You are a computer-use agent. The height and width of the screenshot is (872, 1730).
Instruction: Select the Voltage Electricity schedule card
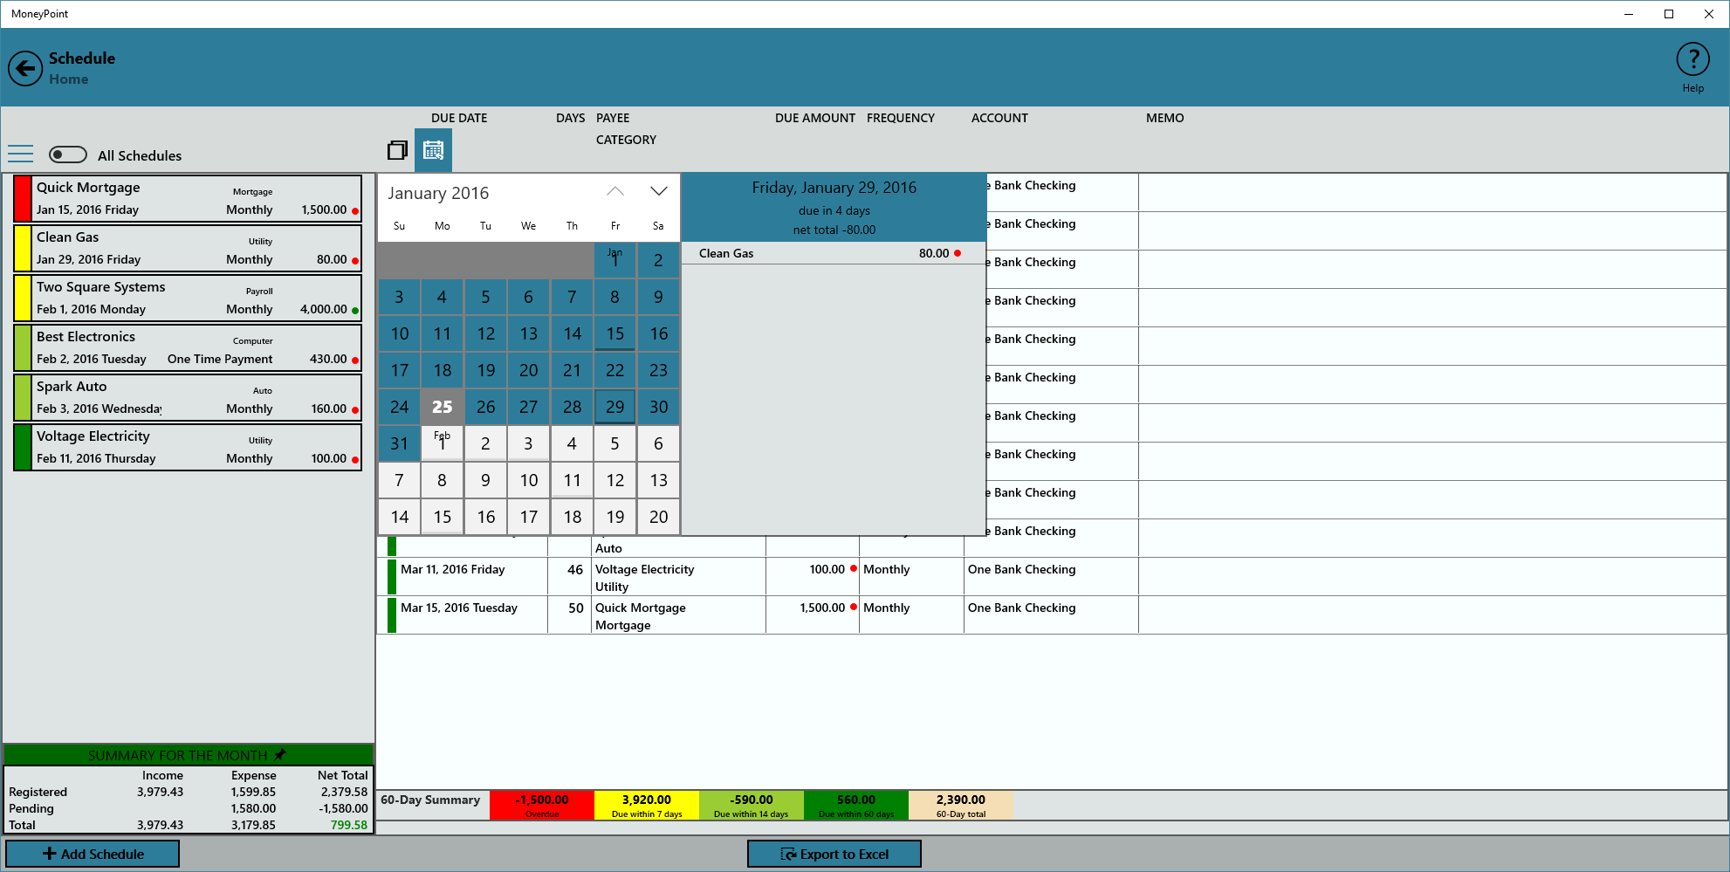coord(188,447)
